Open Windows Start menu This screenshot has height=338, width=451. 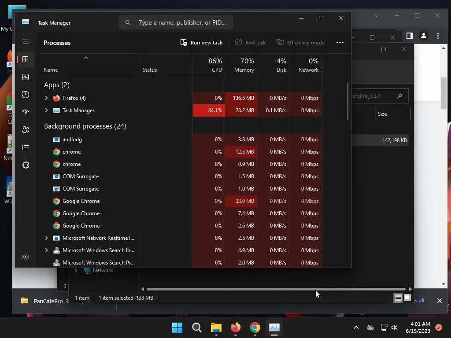(x=177, y=327)
